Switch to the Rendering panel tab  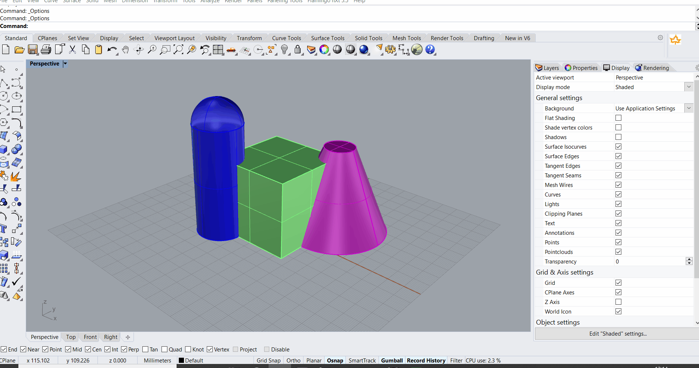pyautogui.click(x=652, y=68)
